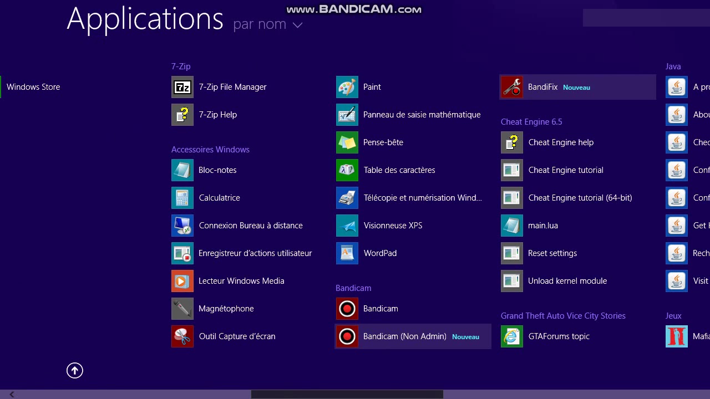Open Outil Capture d'écran scissors icon

coord(182,336)
